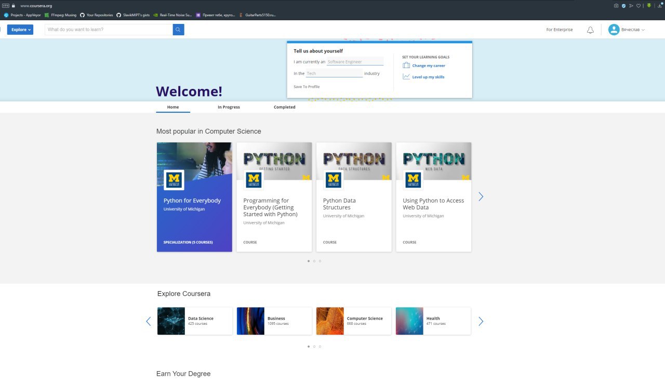Screen dimensions: 665x382
Task: Click the user avatar icon
Action: (x=614, y=30)
